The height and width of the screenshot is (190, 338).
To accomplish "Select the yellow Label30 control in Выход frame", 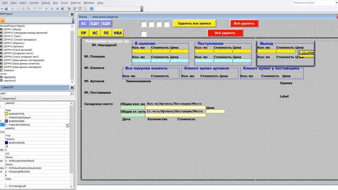I will tap(306, 54).
